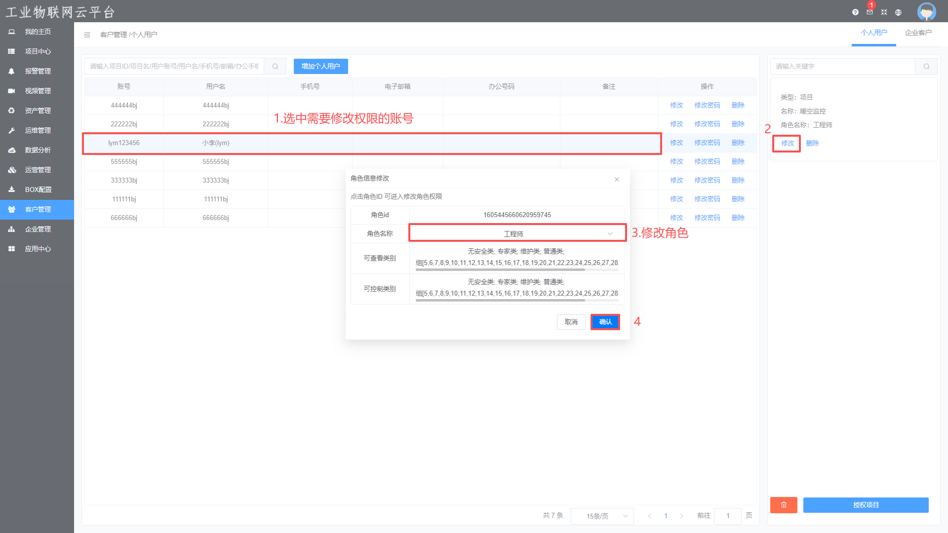The height and width of the screenshot is (533, 948).
Task: Click the 确认 button in the dialog
Action: click(605, 322)
